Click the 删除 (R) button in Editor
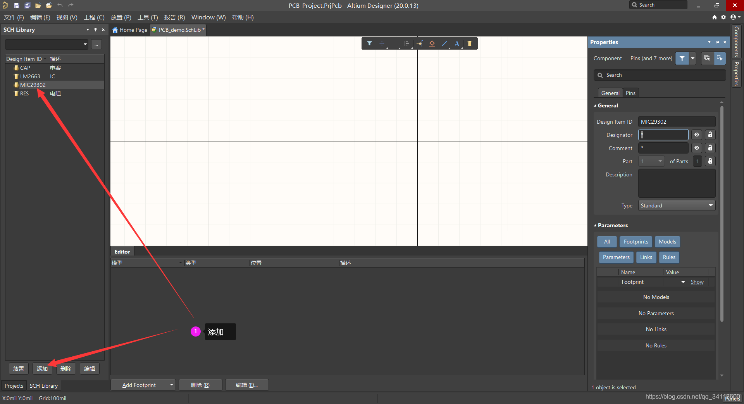Screen dimensions: 744x404 200,385
